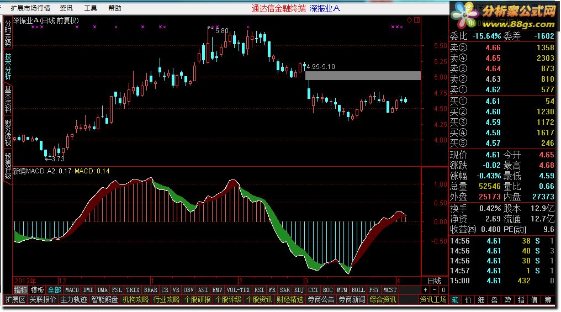Select the 势 tab in quote panel
Screen dimensions: 561x312
coord(507,300)
